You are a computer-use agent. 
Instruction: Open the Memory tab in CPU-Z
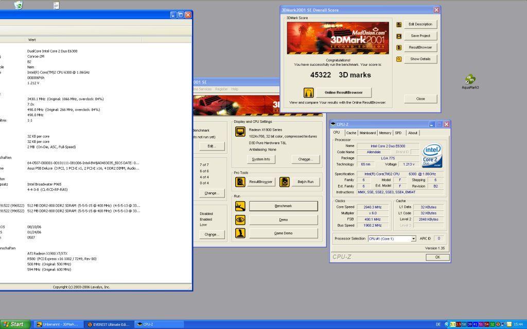[385, 133]
